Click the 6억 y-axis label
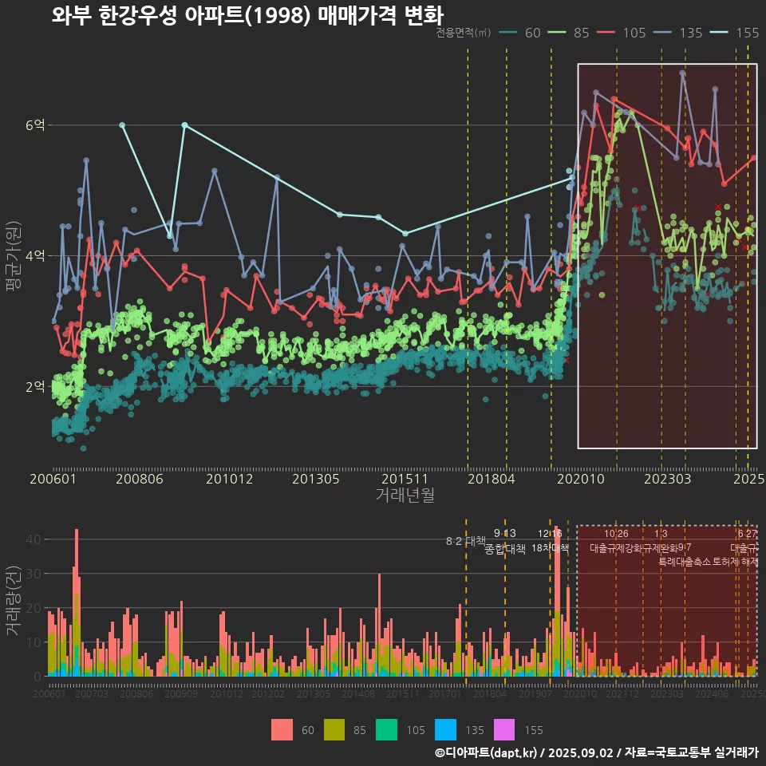Screen dimensions: 766x766 (x=35, y=125)
